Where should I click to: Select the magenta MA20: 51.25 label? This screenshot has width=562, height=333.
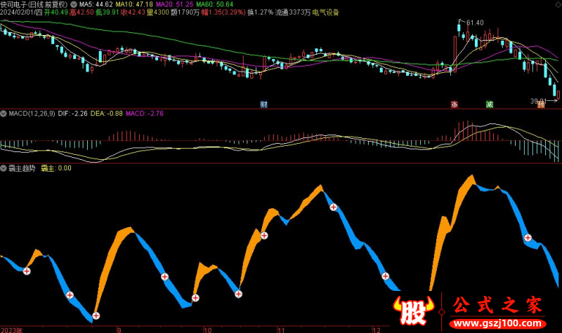(x=174, y=4)
